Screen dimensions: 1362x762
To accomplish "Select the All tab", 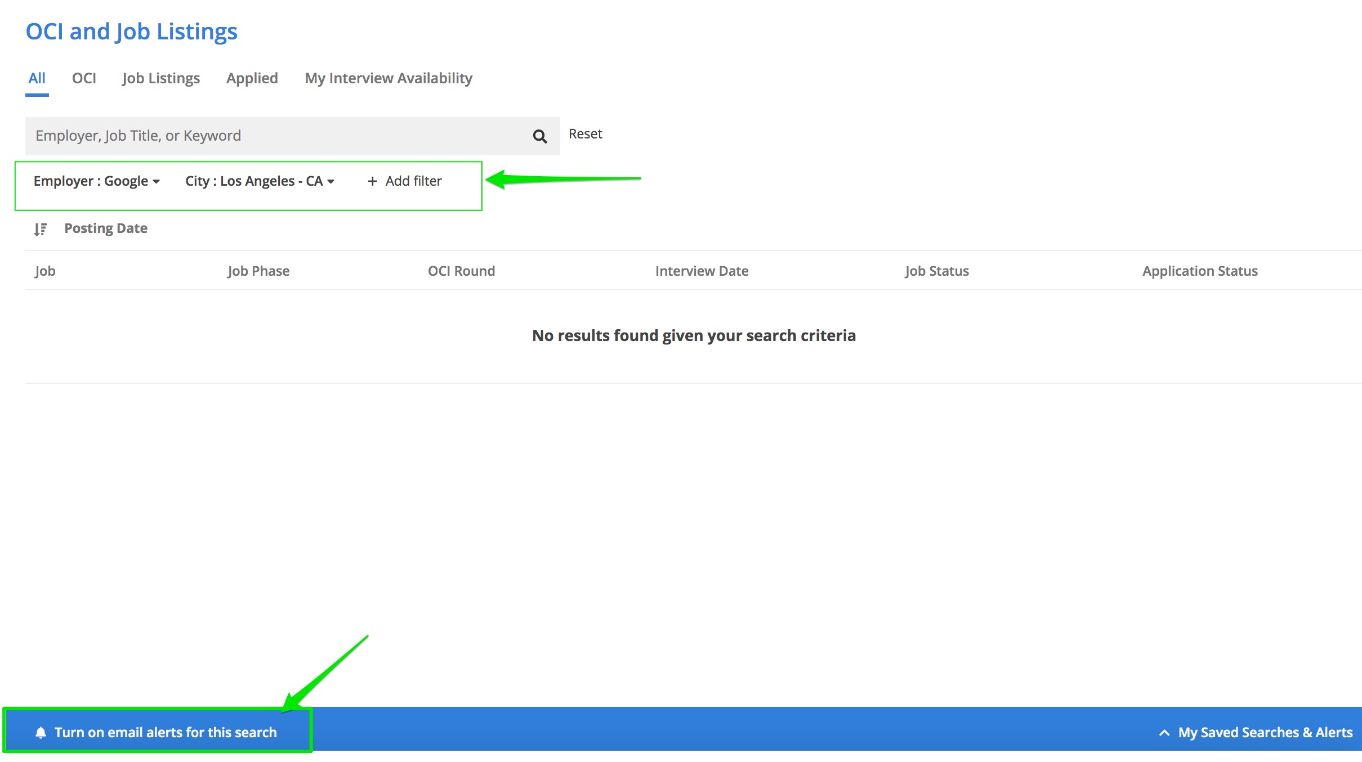I will [37, 78].
